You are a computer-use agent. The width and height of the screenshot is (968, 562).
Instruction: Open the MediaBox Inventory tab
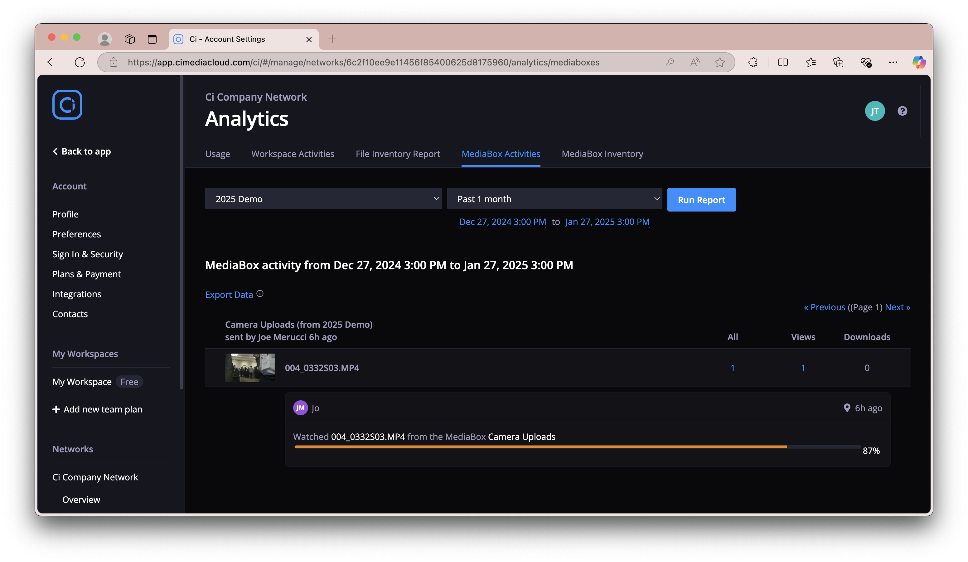pos(602,154)
